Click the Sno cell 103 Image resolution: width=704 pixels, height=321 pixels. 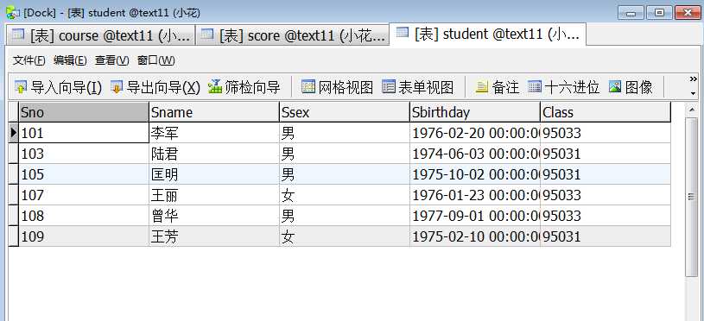click(x=84, y=154)
